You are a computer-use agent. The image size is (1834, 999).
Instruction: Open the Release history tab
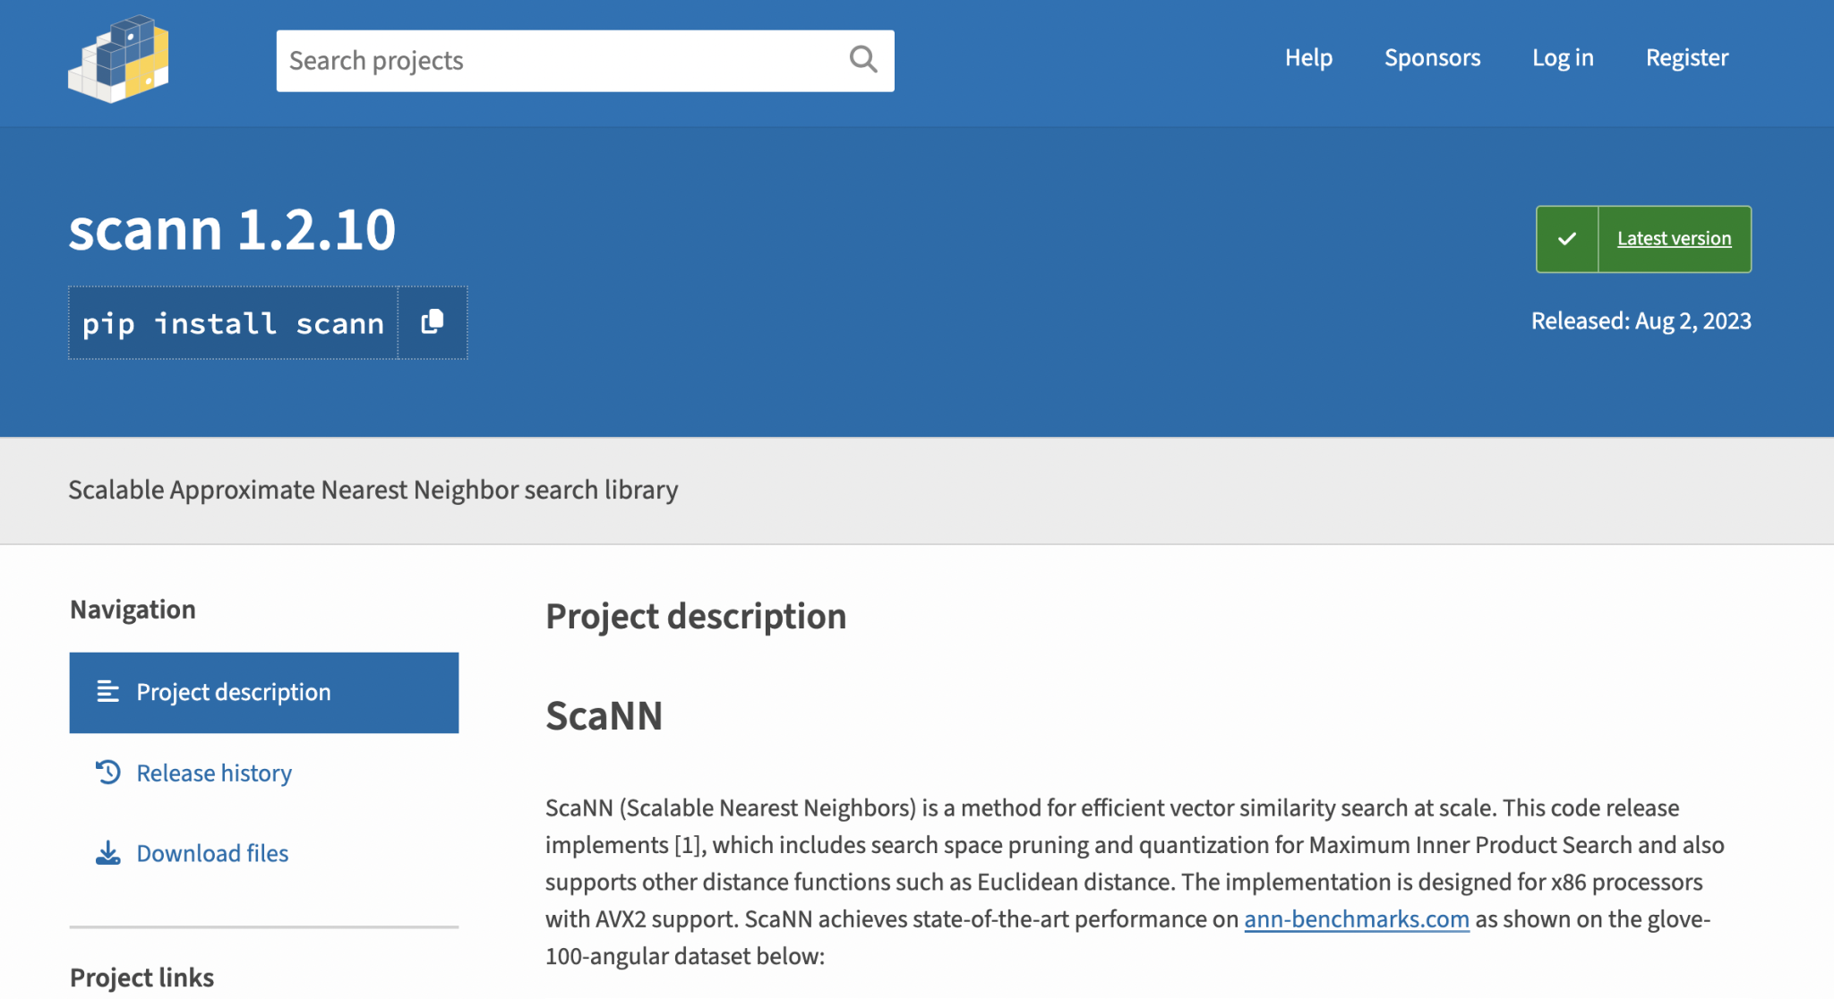tap(214, 773)
